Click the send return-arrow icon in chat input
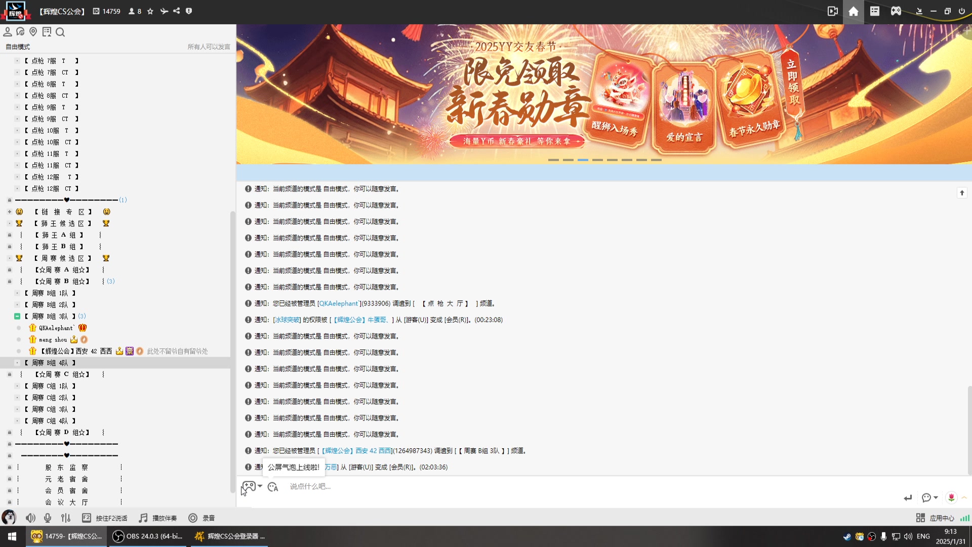The height and width of the screenshot is (547, 972). 908,498
